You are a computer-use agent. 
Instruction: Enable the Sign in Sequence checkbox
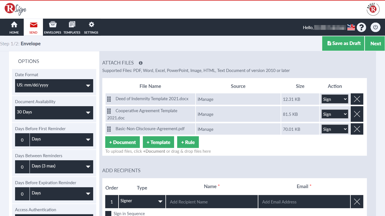(x=108, y=213)
